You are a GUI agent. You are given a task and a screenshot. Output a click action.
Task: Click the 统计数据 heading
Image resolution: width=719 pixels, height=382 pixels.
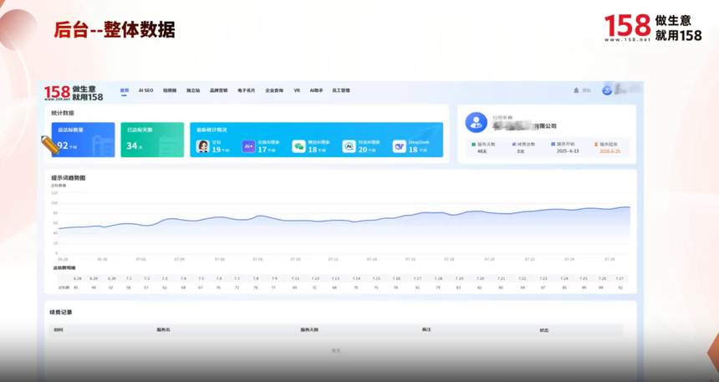point(63,113)
